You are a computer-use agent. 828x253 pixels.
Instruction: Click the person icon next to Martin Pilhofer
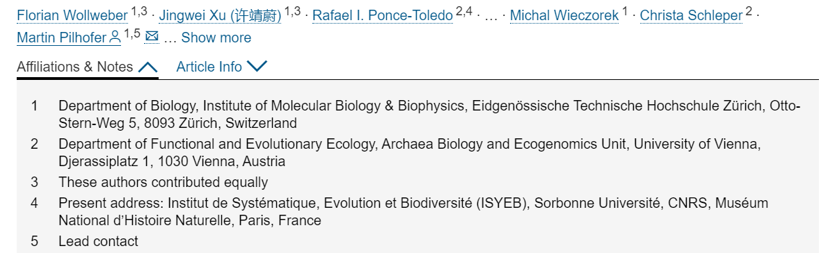[115, 38]
